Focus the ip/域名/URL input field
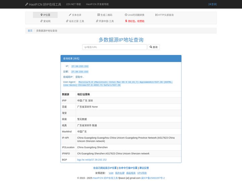The width and height of the screenshot is (242, 181). (115, 47)
